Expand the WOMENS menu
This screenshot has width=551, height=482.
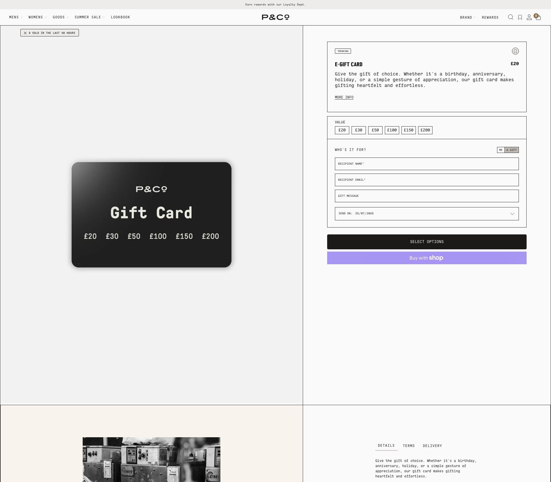tap(37, 17)
